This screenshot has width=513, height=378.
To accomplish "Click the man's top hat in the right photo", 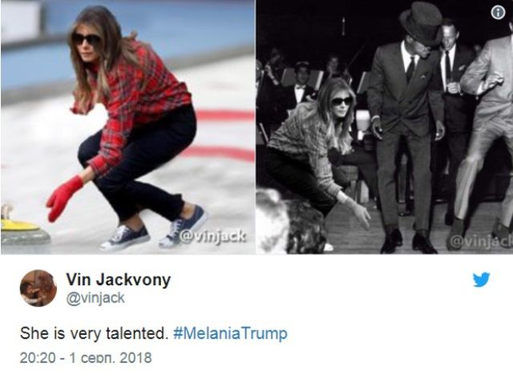I will click(x=420, y=20).
